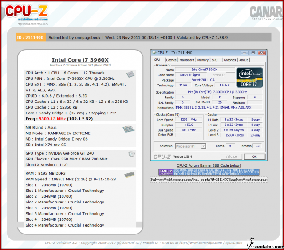This screenshot has height=250, width=284.
Task: Click the Multiplier value x 52.0
Action: pyautogui.click(x=188, y=125)
